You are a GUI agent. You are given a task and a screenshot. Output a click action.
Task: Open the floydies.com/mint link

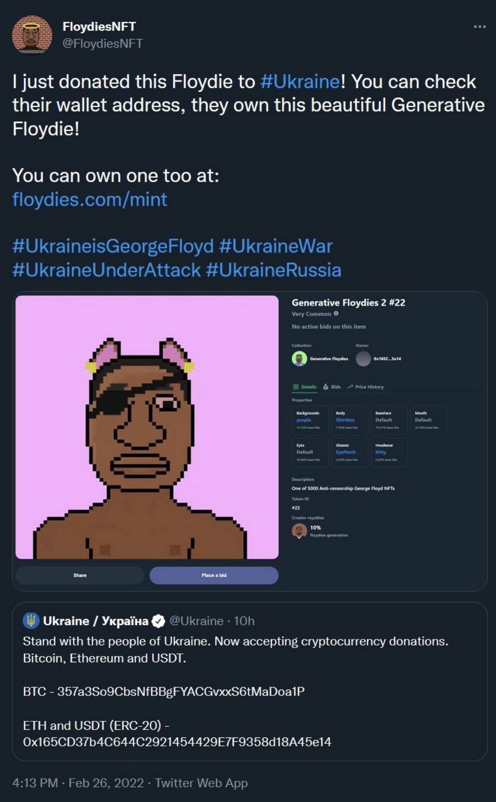[x=90, y=200]
